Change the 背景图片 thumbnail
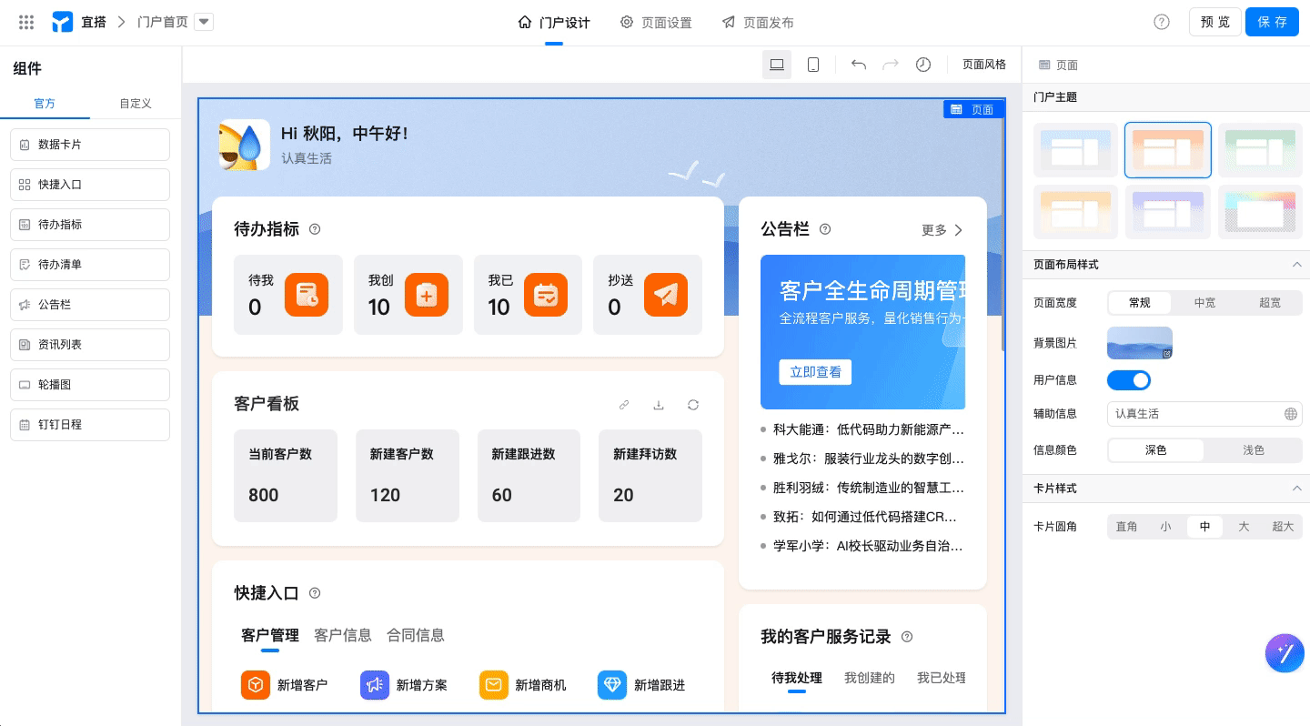The image size is (1310, 726). [1140, 343]
